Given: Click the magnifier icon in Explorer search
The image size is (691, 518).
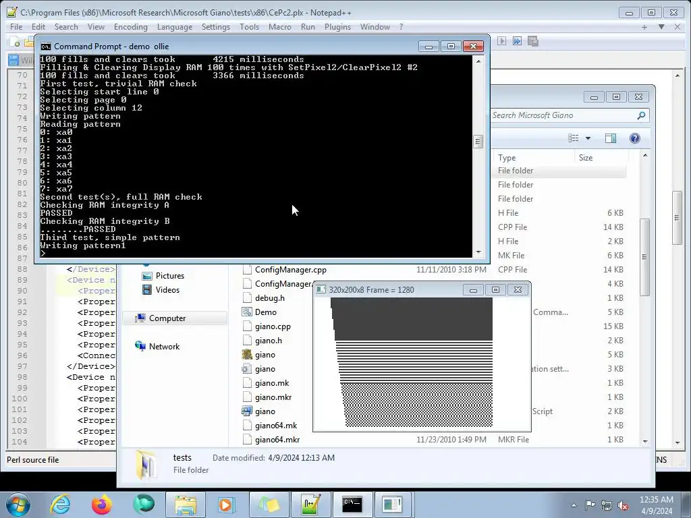Looking at the screenshot, I should (641, 115).
